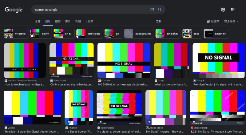Select the 'sin señal' filter chip

[x=168, y=34]
